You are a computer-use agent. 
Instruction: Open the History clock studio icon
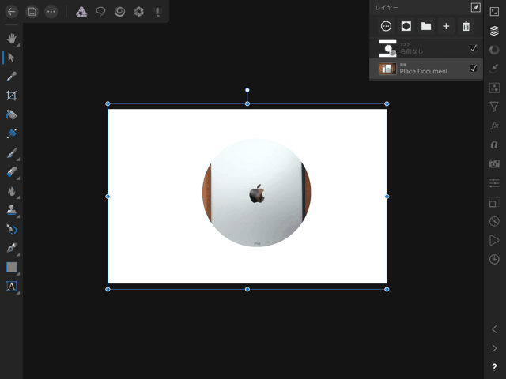pos(494,260)
